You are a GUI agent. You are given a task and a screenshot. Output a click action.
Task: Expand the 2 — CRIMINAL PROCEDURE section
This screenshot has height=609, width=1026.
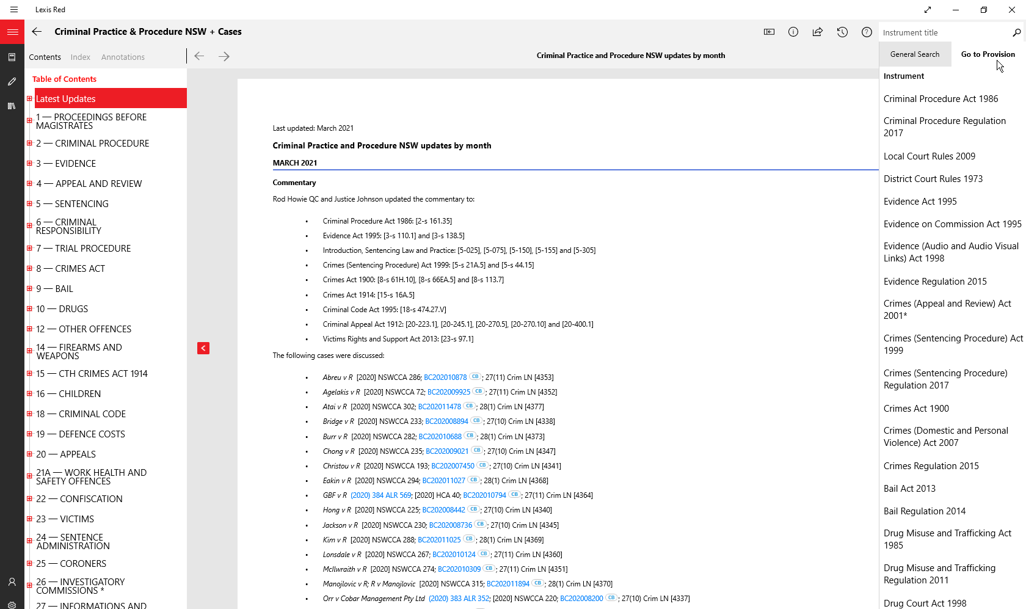click(x=29, y=143)
